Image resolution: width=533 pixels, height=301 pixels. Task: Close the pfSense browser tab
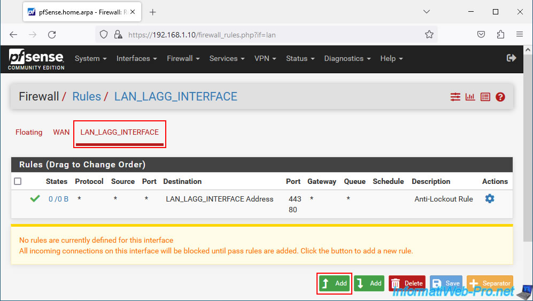(x=133, y=12)
